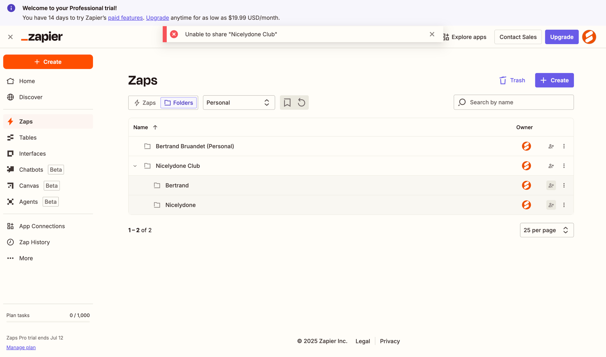Go to Home in sidebar
The image size is (606, 357).
point(48,81)
